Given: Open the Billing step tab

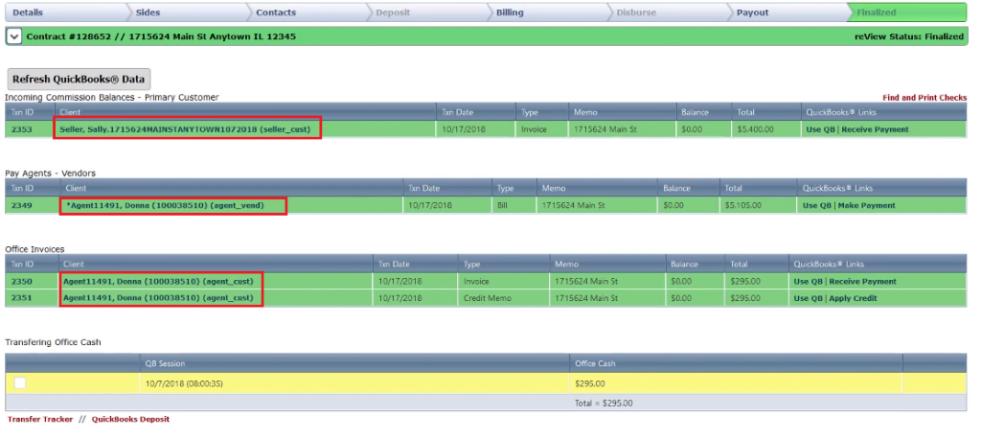Looking at the screenshot, I should pyautogui.click(x=510, y=12).
